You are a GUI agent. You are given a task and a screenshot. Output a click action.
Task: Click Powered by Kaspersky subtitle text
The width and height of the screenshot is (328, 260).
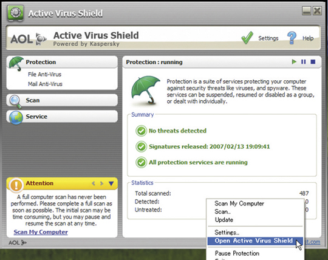86,44
